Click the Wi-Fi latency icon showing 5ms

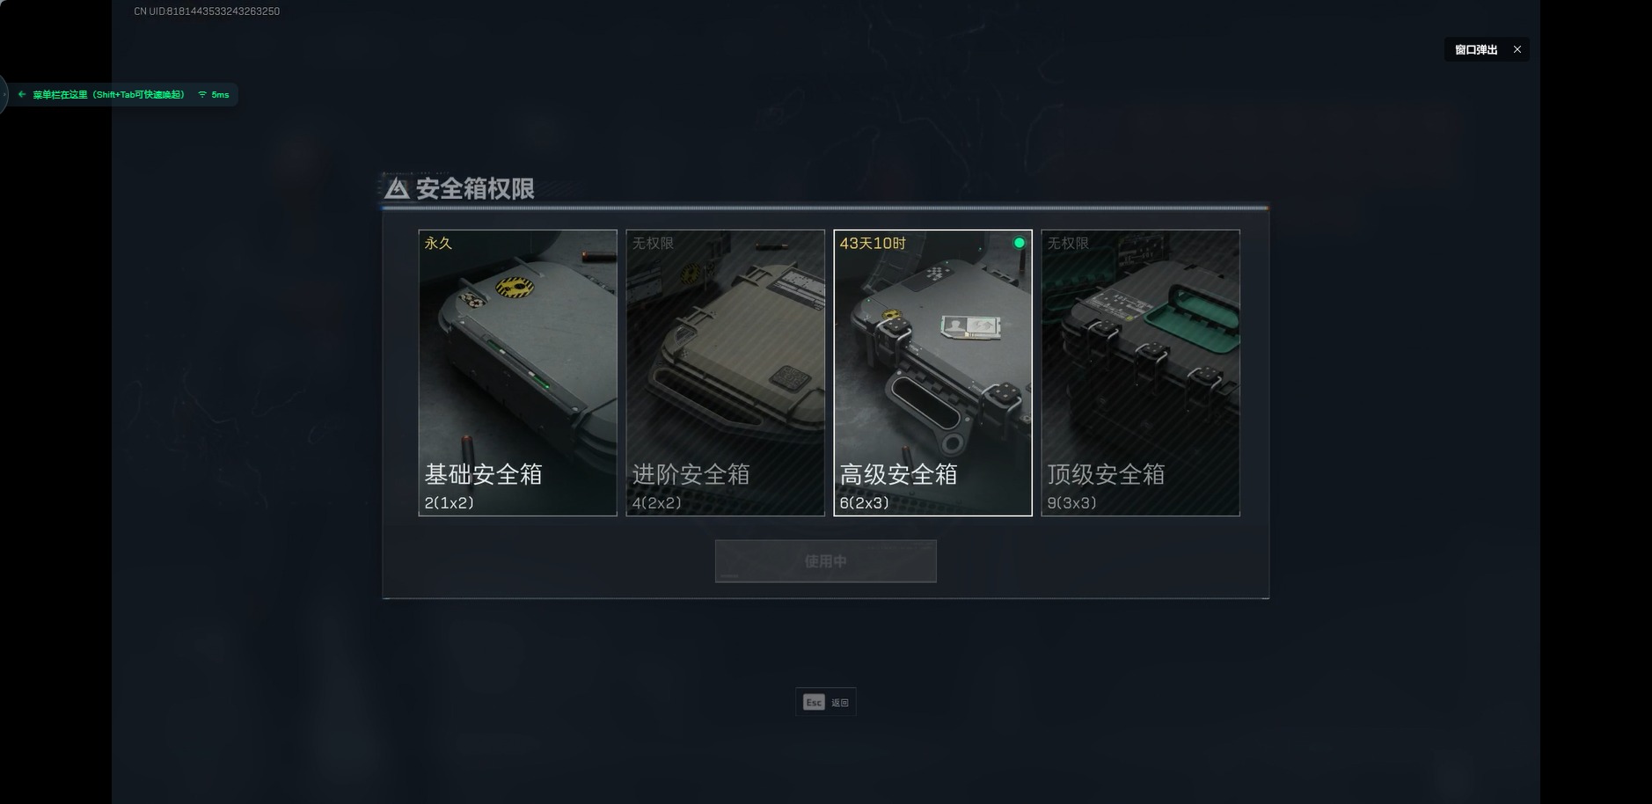pyautogui.click(x=202, y=94)
